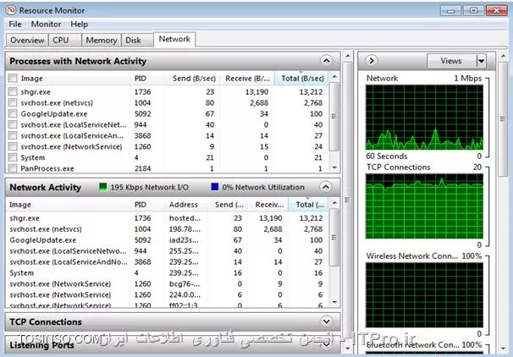Sort processes by Receive column header
The width and height of the screenshot is (513, 357).
tap(247, 79)
